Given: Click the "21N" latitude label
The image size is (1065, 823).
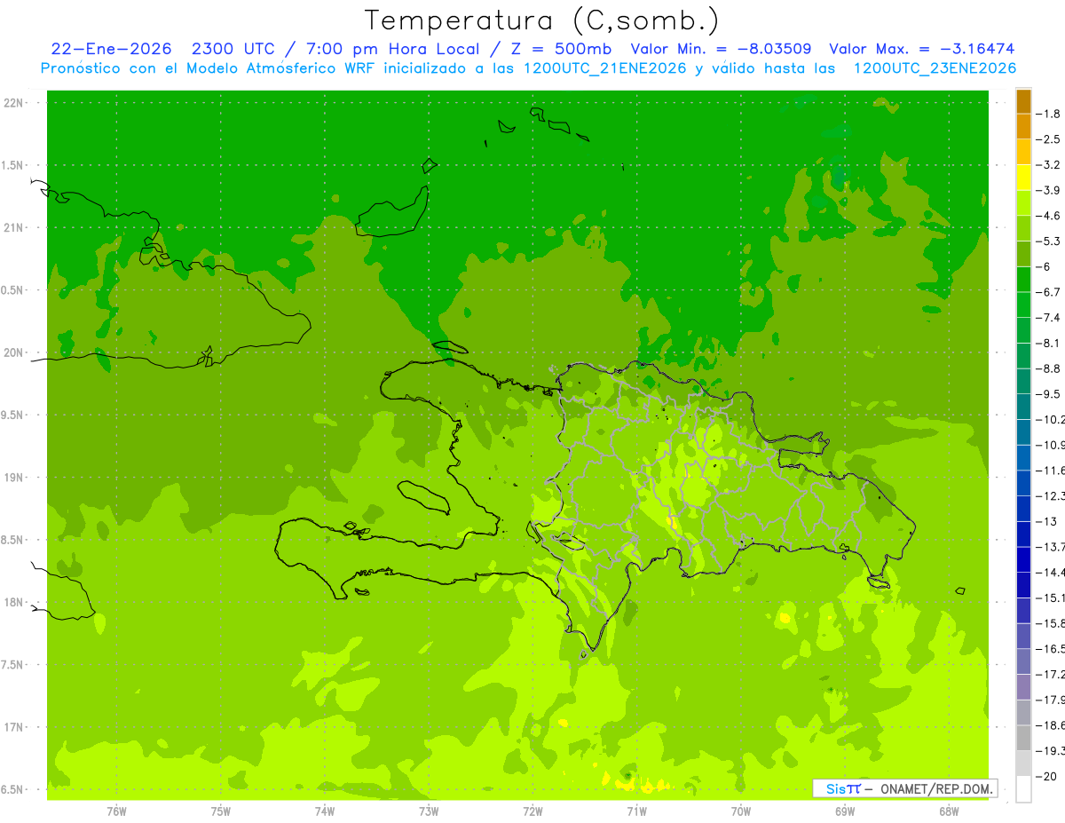Looking at the screenshot, I should pyautogui.click(x=13, y=227).
